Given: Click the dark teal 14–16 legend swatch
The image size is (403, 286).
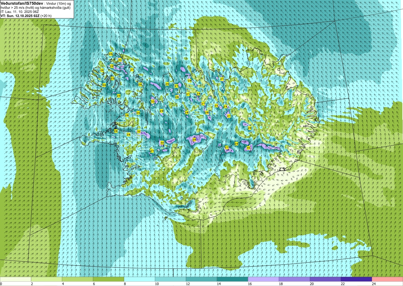Looking at the screenshot, I should [x=232, y=279].
